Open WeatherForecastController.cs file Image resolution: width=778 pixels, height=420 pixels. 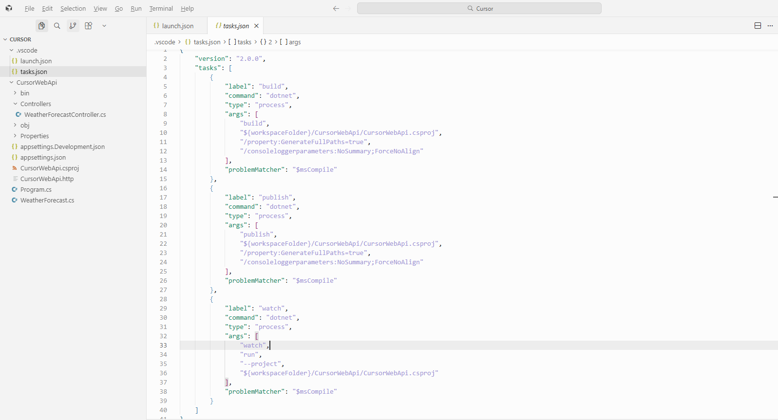click(x=73, y=114)
